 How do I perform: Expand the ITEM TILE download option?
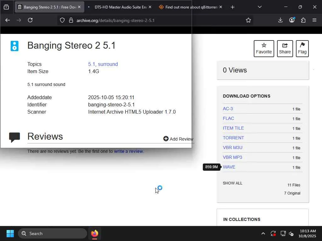tap(233, 128)
